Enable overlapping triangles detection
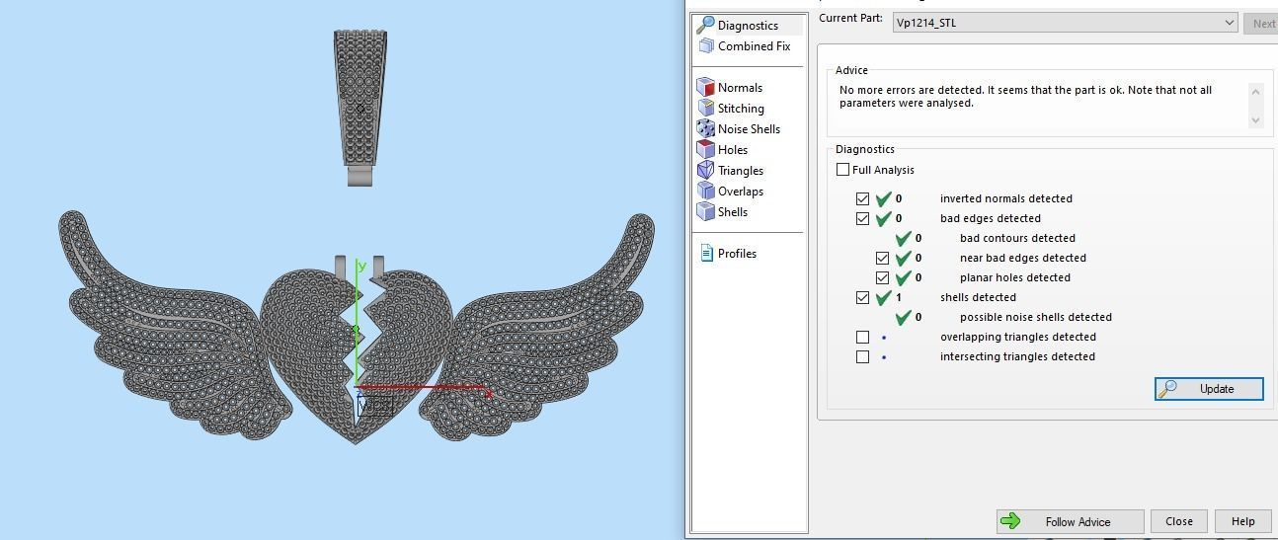1278x540 pixels. point(862,337)
